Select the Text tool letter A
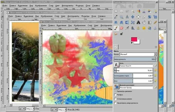Image resolution: width=175 pixels, height=112 pixels. tap(138, 22)
